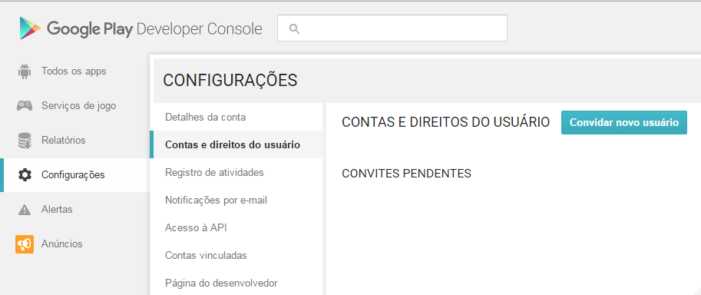Image resolution: width=701 pixels, height=295 pixels.
Task: Open Acesso à API settings
Action: [x=196, y=228]
